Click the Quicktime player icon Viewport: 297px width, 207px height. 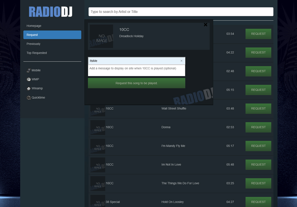coord(29,98)
